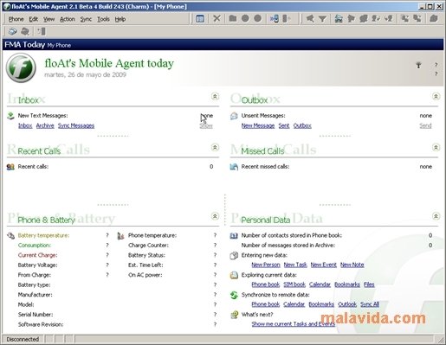Screen dimensions: 446x345
Task: Click the icon beside Recent missed calls
Action: point(234,167)
